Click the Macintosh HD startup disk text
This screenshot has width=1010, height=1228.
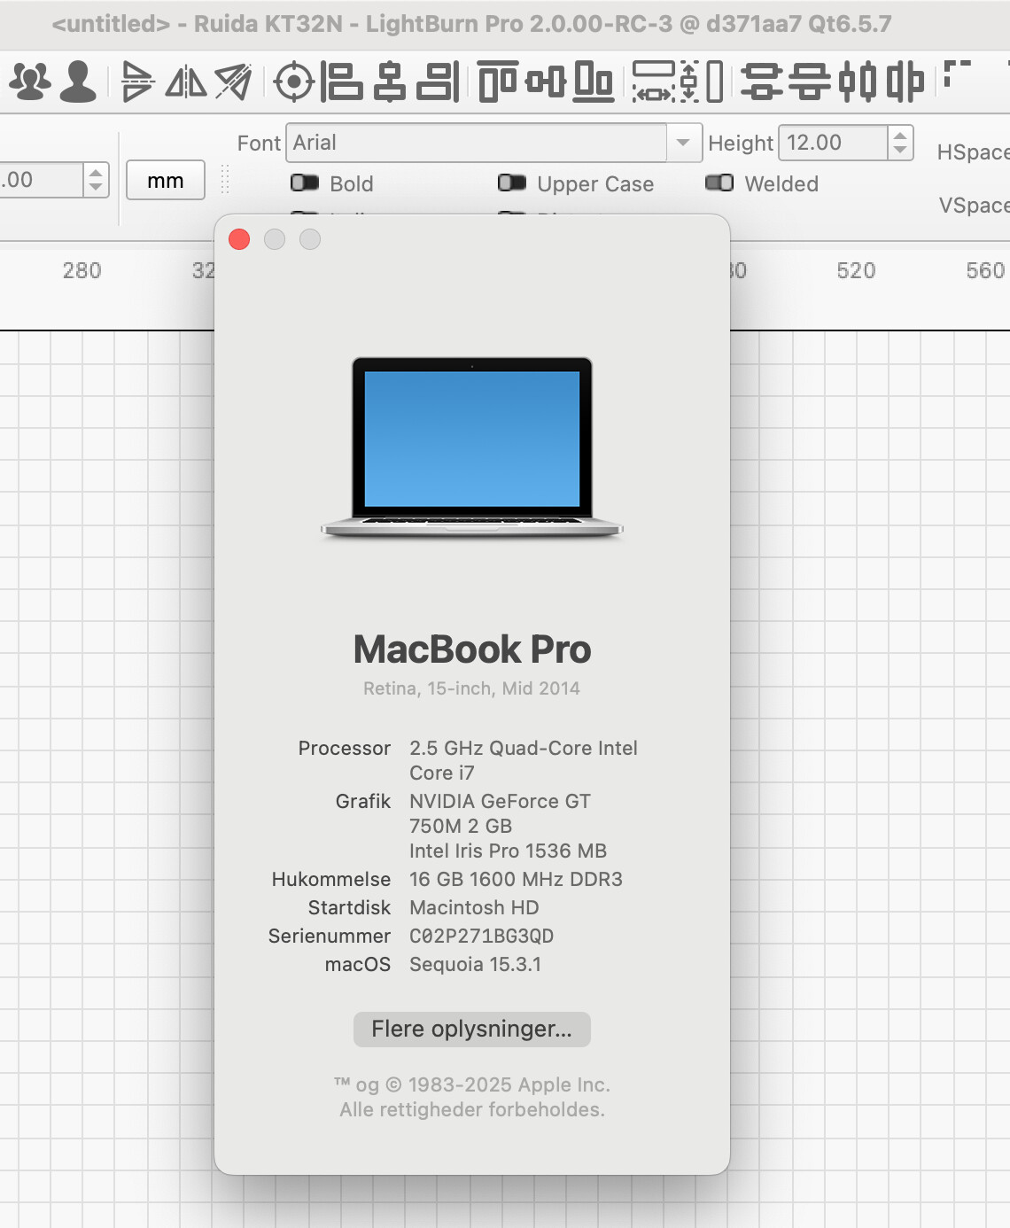tap(474, 907)
